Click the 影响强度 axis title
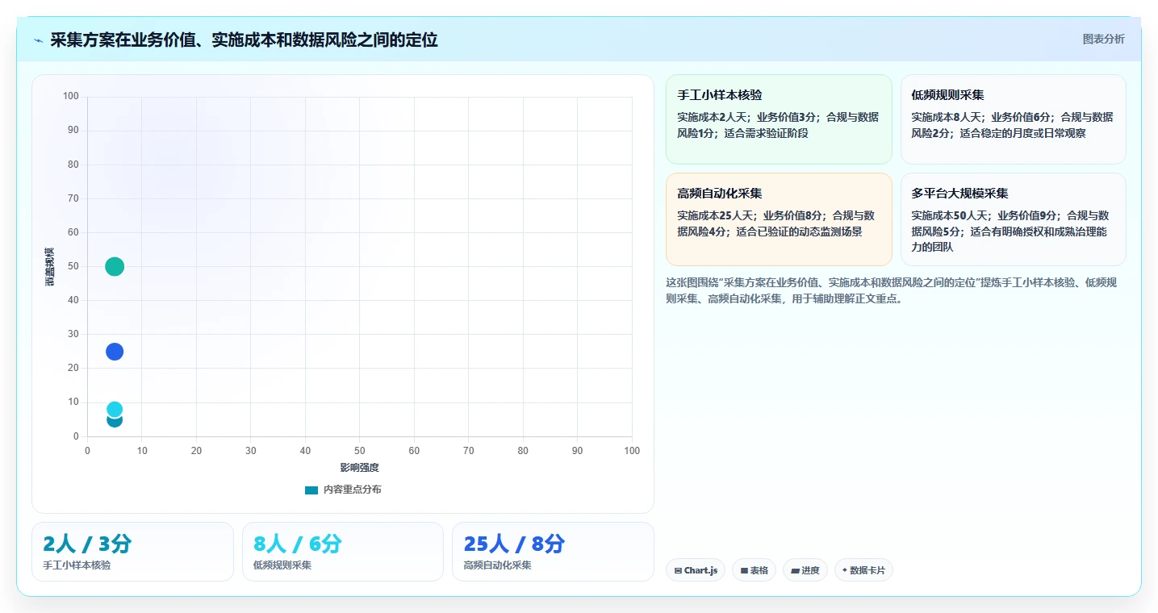The width and height of the screenshot is (1158, 613). click(359, 468)
